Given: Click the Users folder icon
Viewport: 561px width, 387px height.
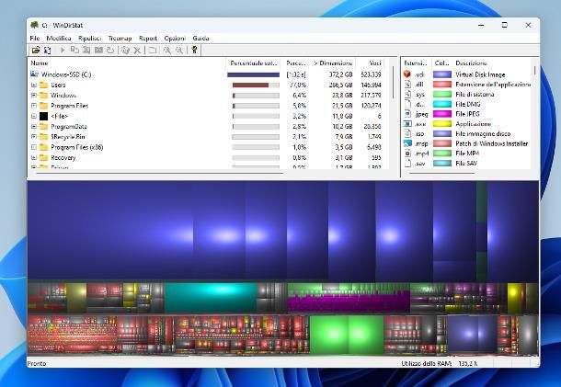Looking at the screenshot, I should pos(43,85).
